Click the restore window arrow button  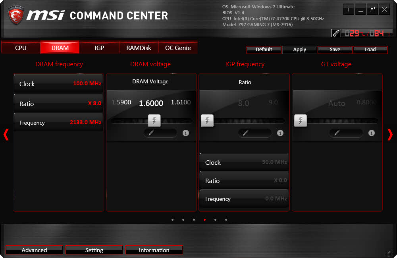pyautogui.click(x=372, y=10)
